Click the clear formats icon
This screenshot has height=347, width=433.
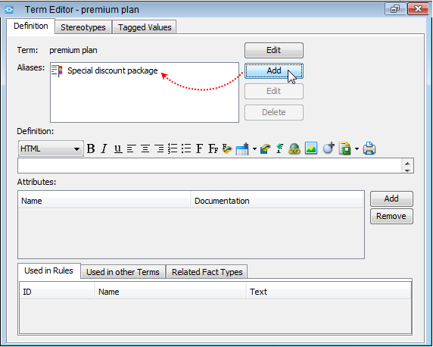[x=279, y=148]
